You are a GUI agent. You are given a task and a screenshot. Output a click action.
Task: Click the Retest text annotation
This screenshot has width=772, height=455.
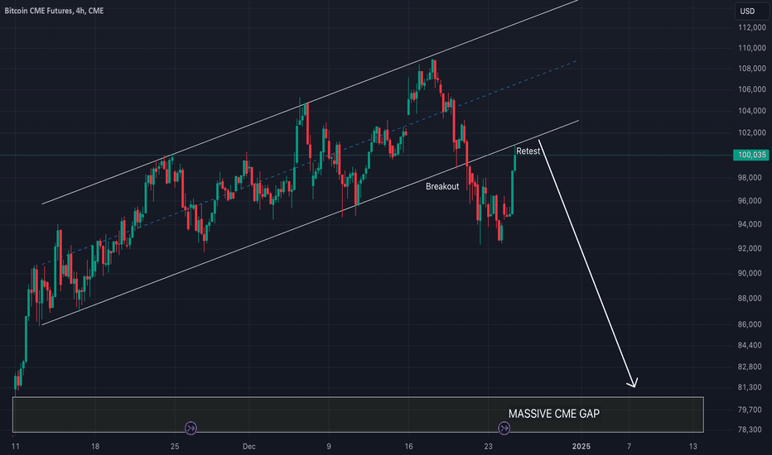528,151
